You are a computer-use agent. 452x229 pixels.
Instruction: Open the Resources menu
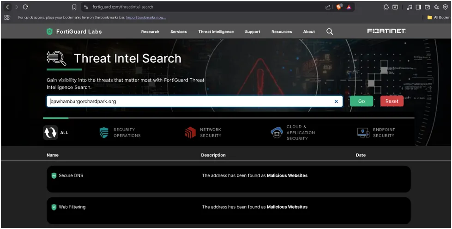click(x=282, y=32)
